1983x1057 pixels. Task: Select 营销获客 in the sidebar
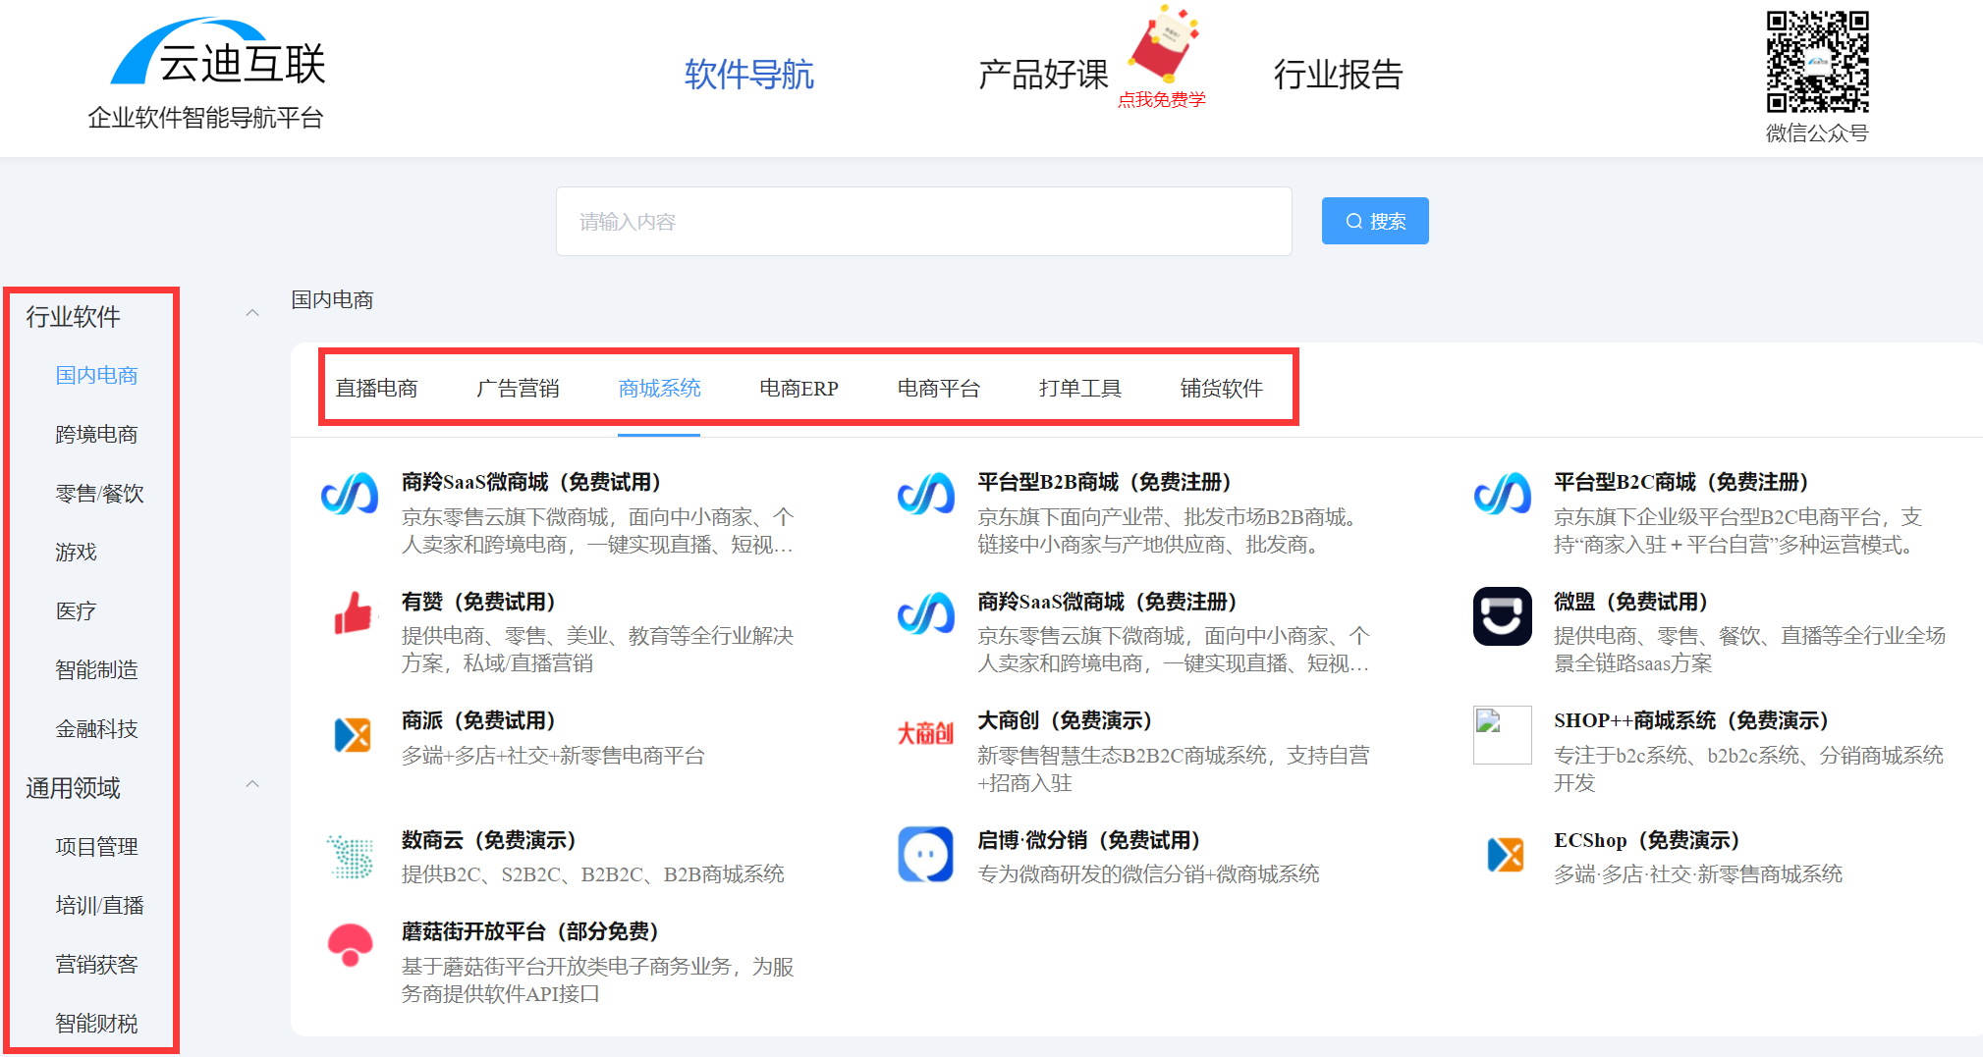point(96,965)
